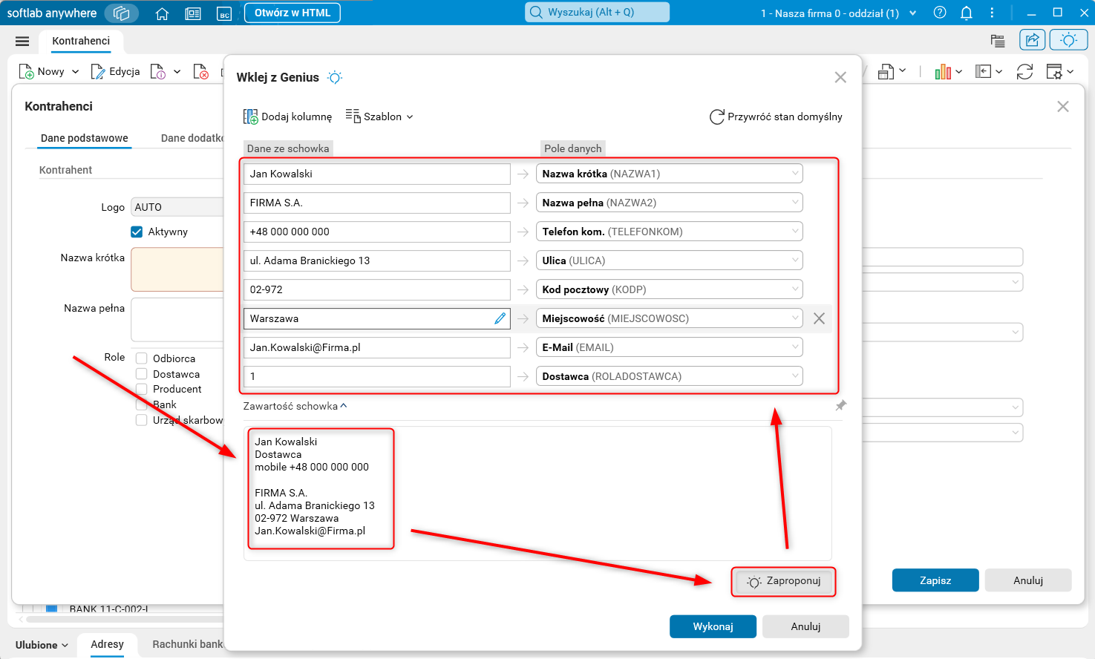Click the edit pencil icon in the Warszawa field
Viewport: 1095px width, 659px height.
[x=500, y=318]
